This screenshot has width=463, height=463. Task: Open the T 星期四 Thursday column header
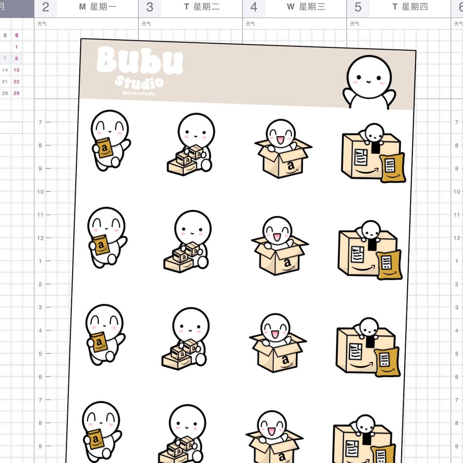click(x=410, y=7)
